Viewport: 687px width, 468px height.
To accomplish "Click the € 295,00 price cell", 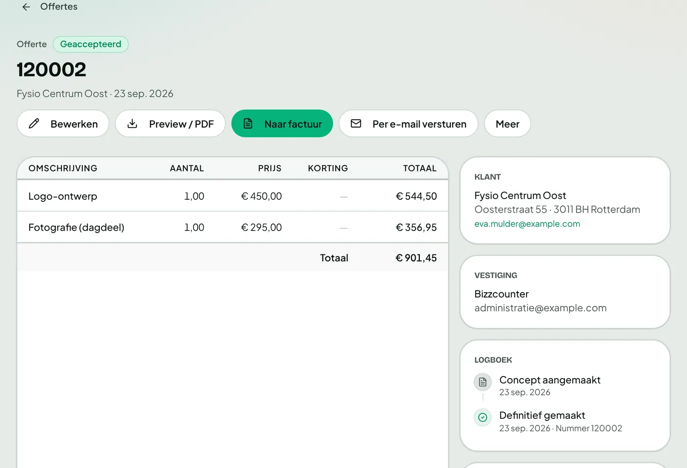I will click(x=262, y=227).
